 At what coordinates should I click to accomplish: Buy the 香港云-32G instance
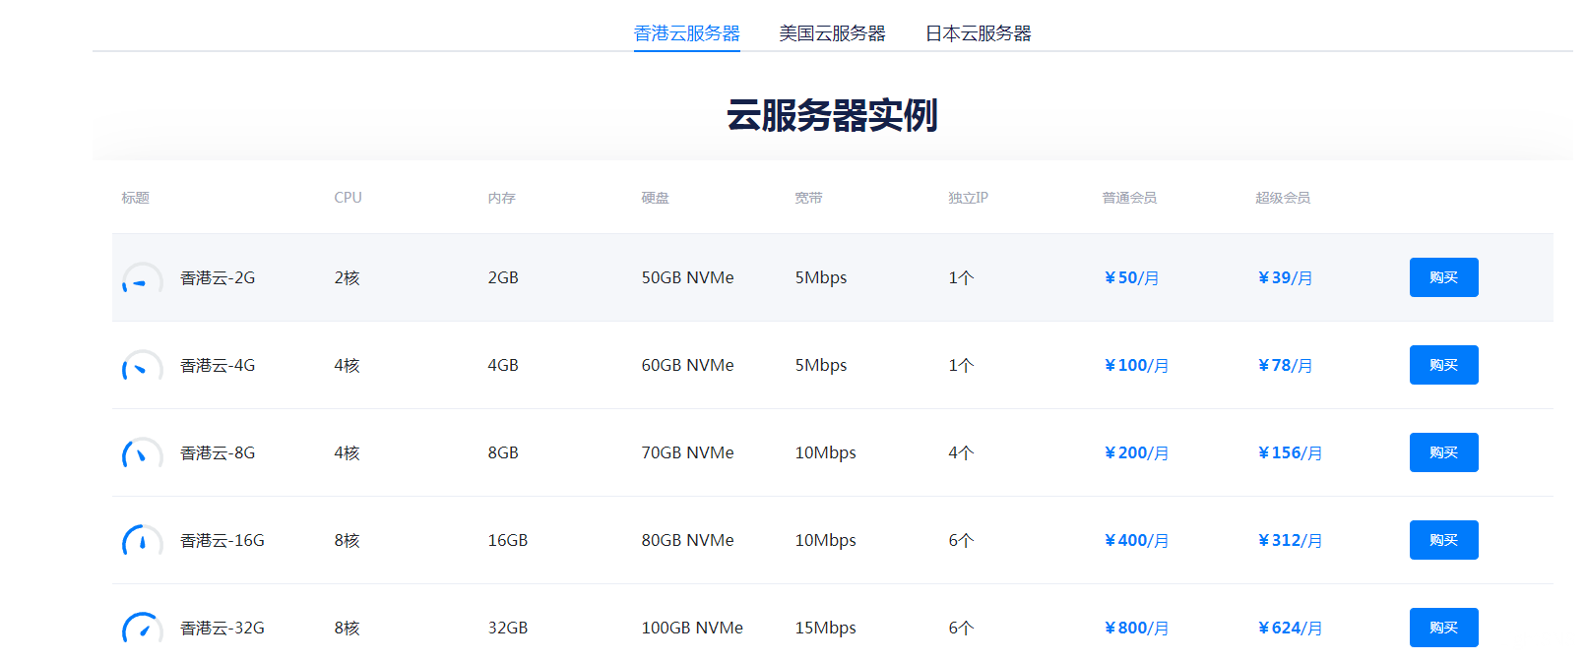[1444, 628]
